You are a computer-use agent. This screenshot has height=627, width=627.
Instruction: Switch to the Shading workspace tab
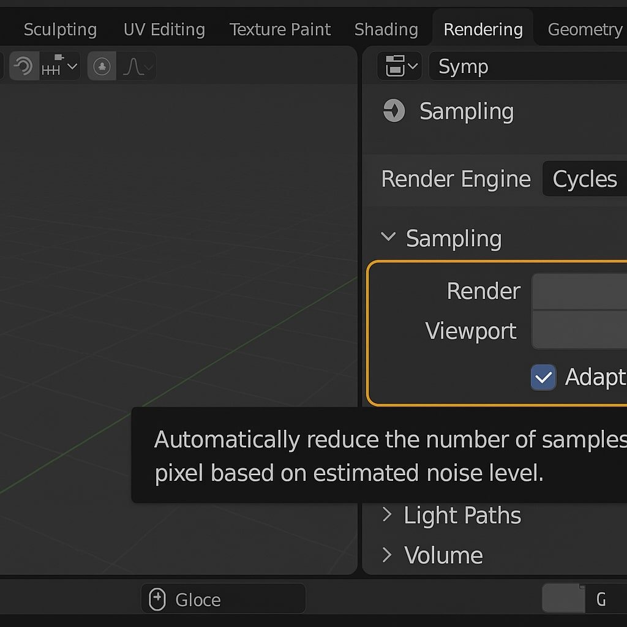(386, 29)
